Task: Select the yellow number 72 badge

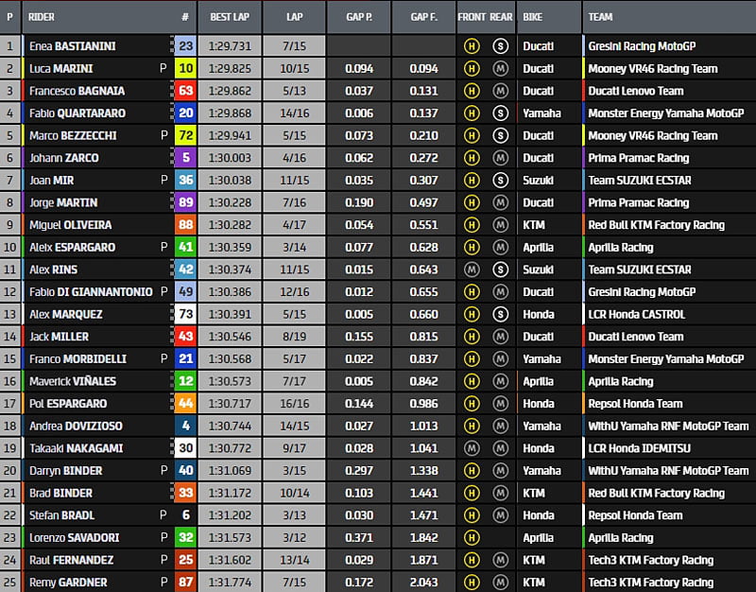Action: [x=185, y=135]
